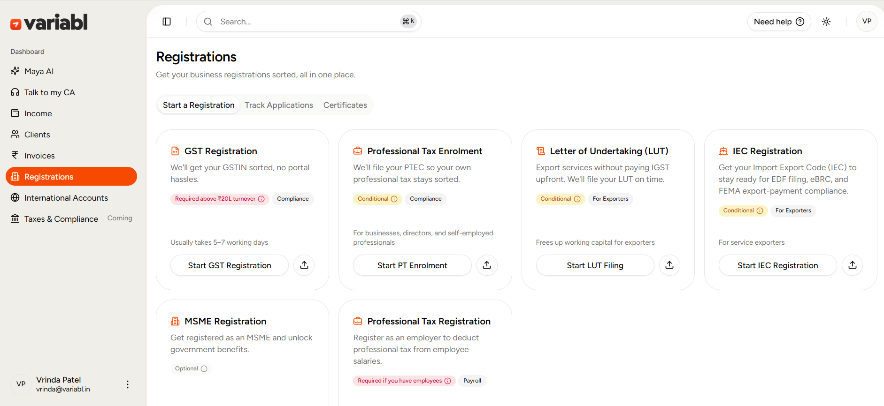Click info icon on Required above ₹20L turnover
The height and width of the screenshot is (406, 884).
[x=261, y=199]
